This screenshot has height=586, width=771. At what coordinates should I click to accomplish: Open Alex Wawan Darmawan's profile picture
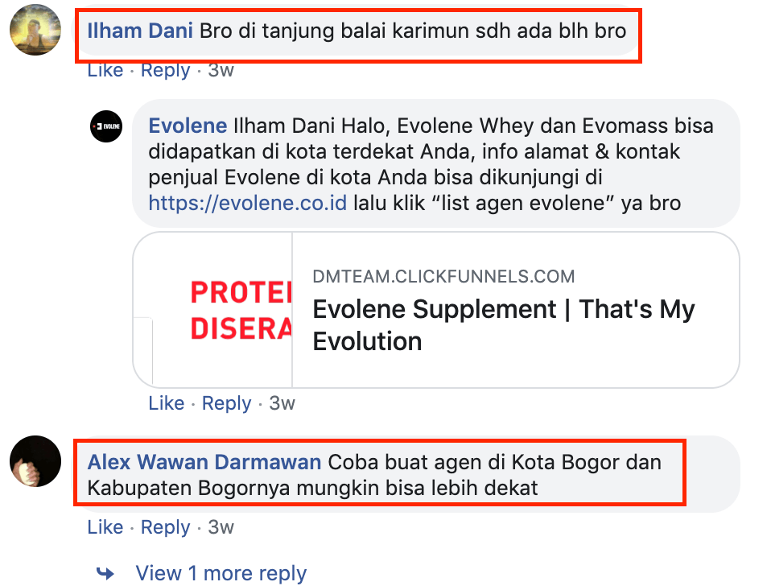tap(35, 461)
